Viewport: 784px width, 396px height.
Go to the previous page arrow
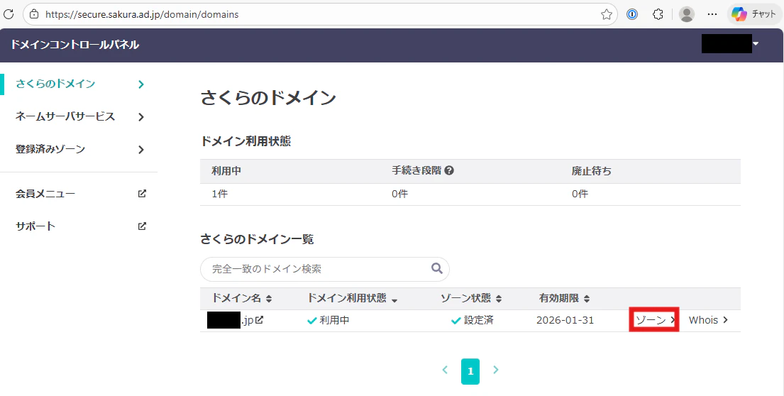(445, 370)
